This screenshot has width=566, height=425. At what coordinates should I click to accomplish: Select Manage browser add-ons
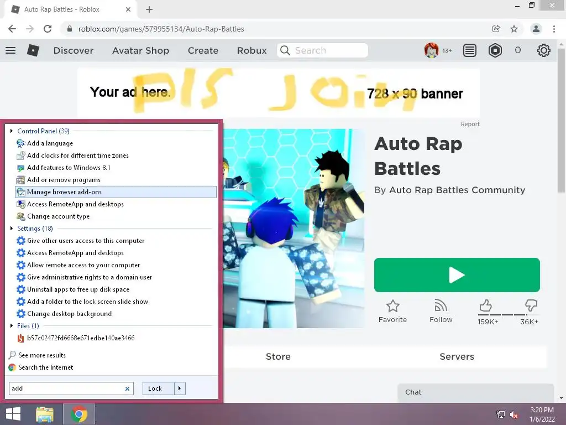tap(116, 192)
